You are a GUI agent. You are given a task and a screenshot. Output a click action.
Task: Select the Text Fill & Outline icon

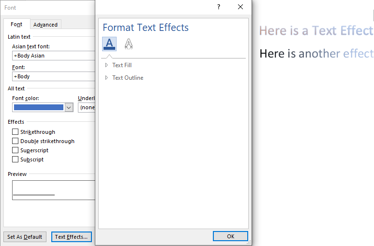coord(109,44)
